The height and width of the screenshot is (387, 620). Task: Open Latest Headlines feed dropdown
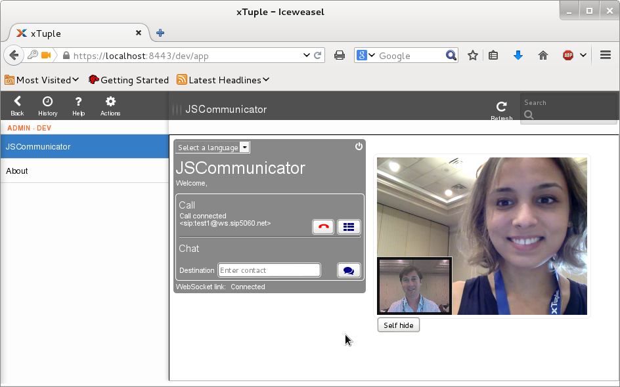(x=223, y=80)
